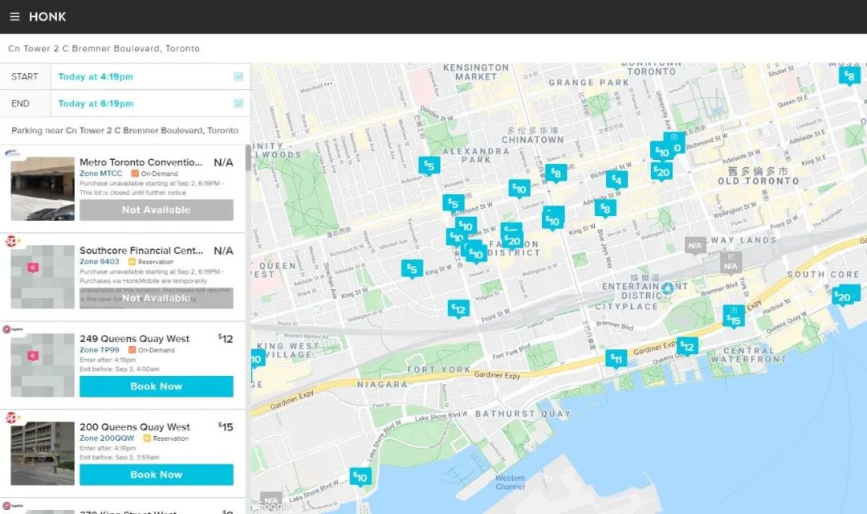Click the destination pin in Entertainment District
The image size is (867, 514).
(667, 288)
